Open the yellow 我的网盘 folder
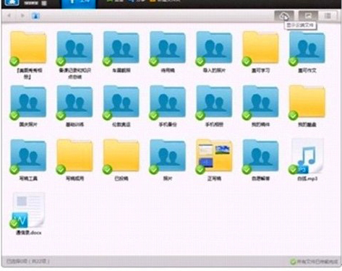Viewport: 342px width, 271px height. 307,106
